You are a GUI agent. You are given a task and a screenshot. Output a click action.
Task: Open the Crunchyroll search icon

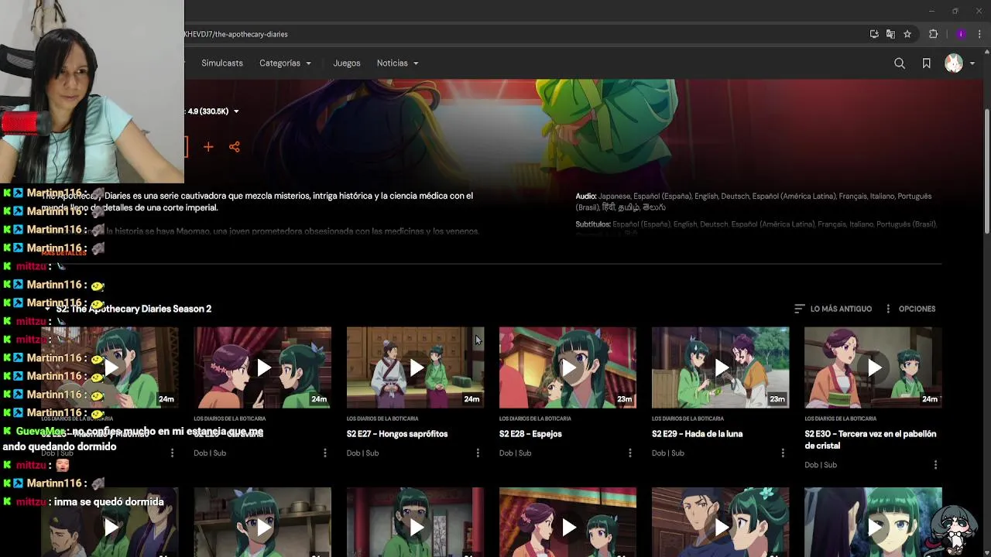pyautogui.click(x=900, y=63)
